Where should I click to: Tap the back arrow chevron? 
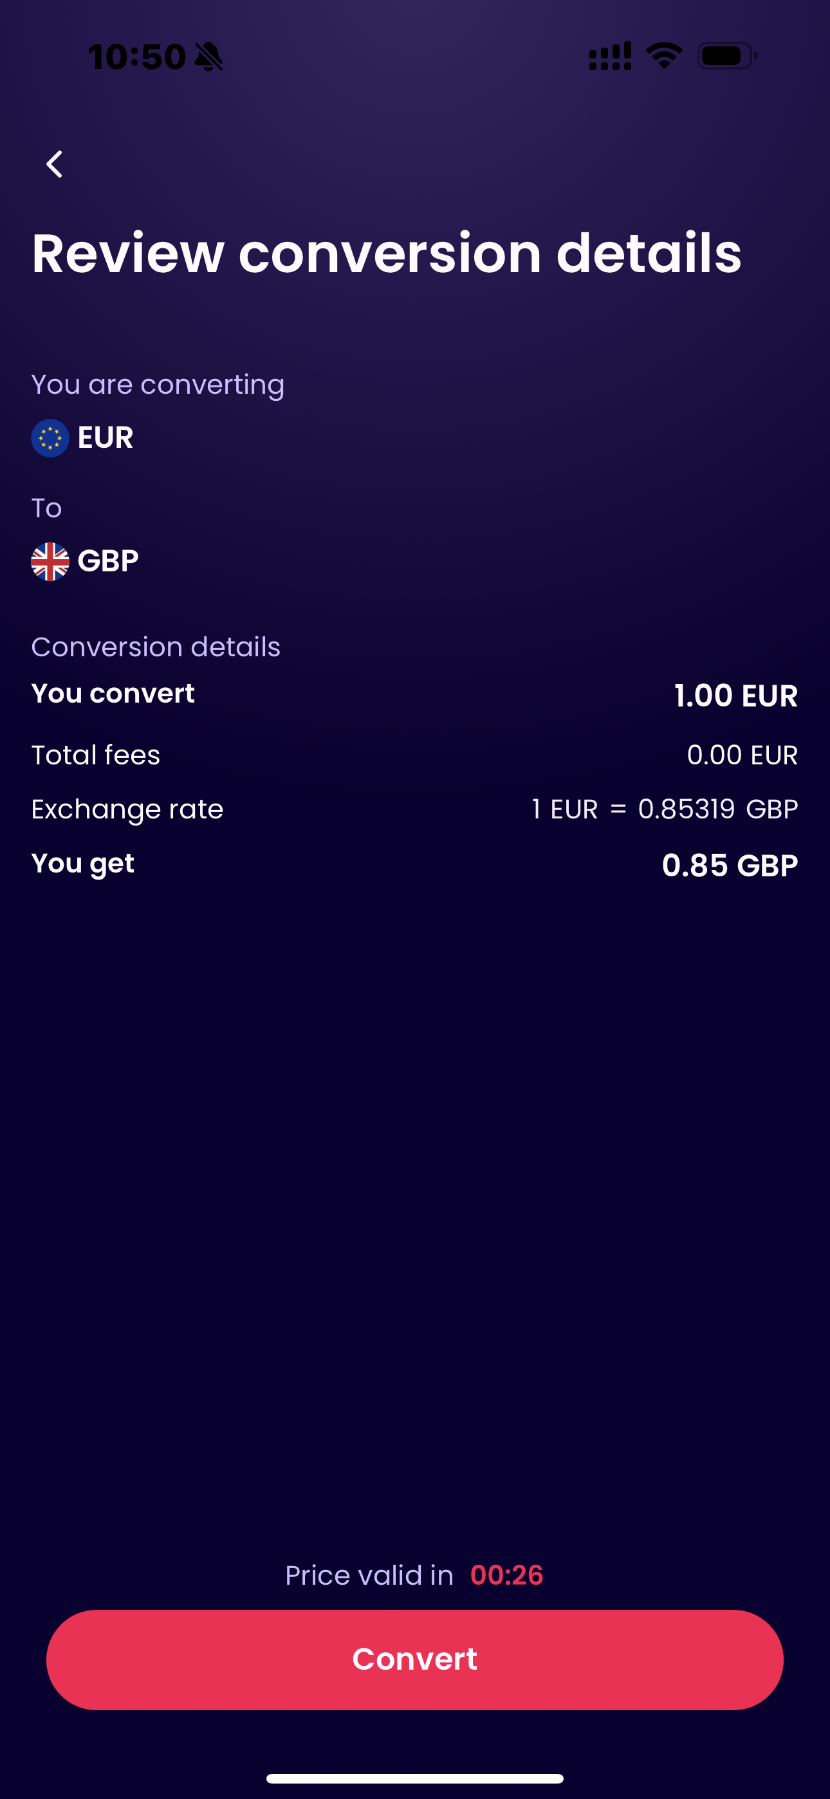point(55,165)
